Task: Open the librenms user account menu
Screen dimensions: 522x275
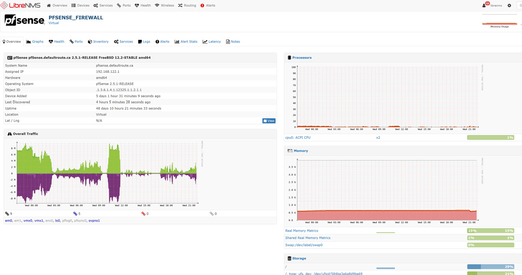Action: (x=492, y=5)
